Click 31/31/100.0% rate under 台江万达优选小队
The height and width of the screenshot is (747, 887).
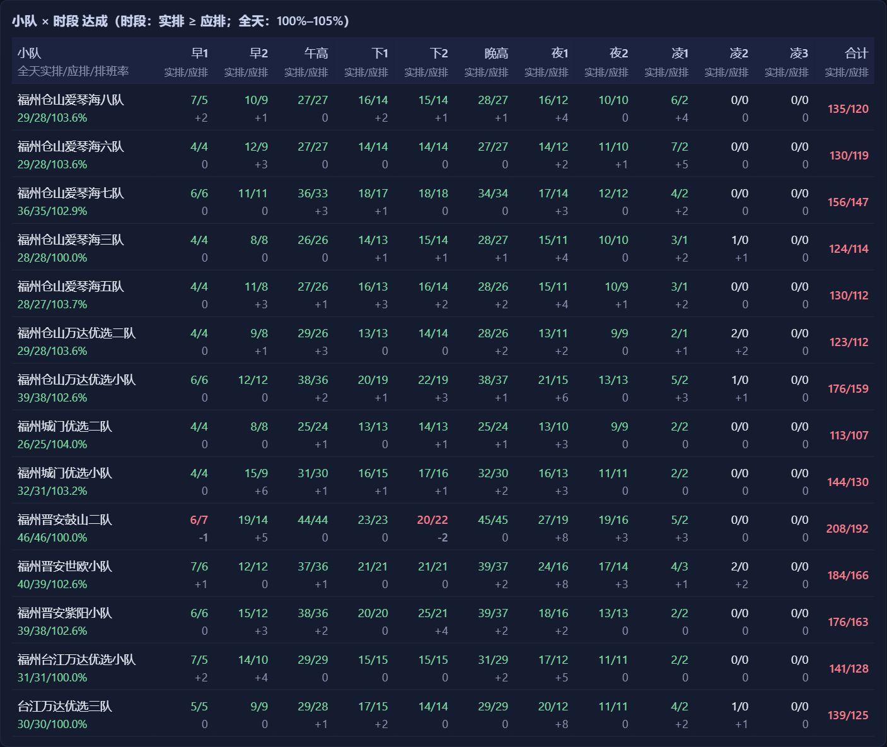click(x=52, y=678)
